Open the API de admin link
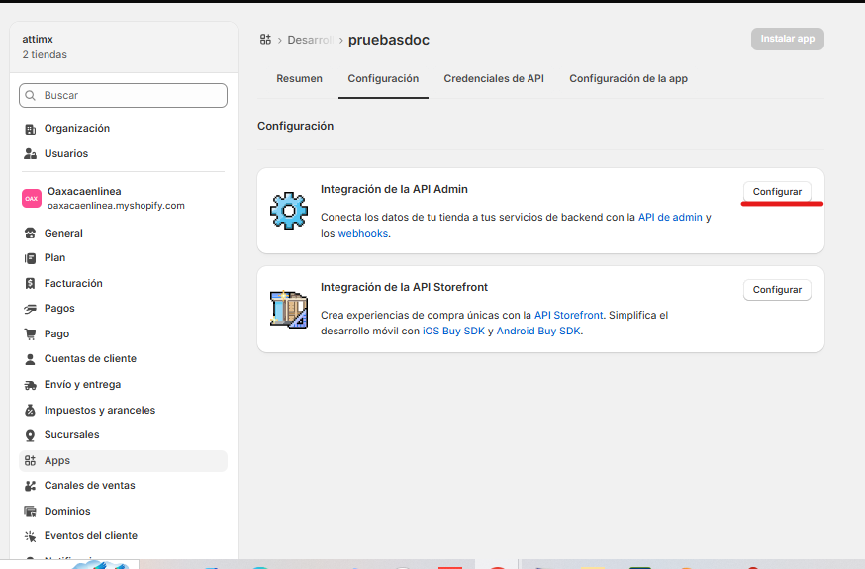Screen dimensions: 865x569 (670, 218)
